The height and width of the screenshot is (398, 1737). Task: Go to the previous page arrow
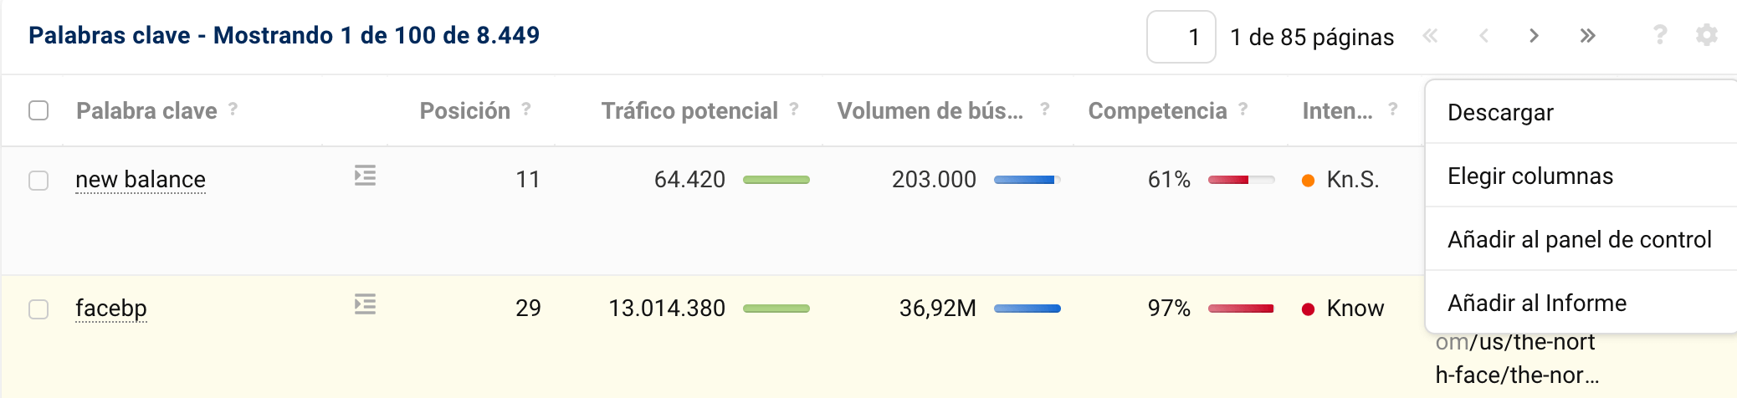(1483, 36)
